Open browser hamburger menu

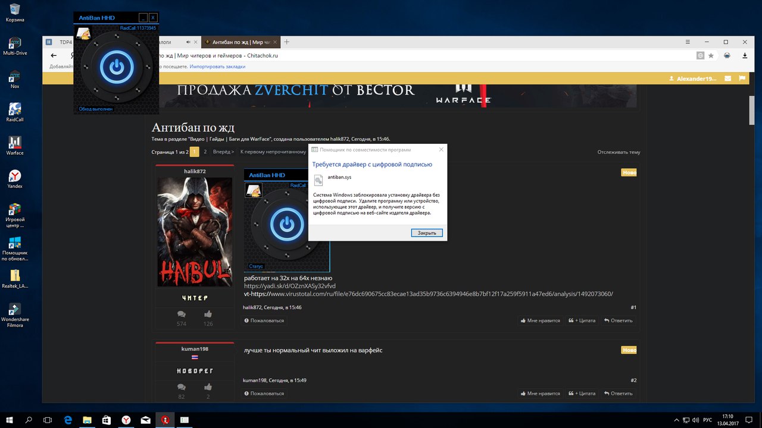point(688,42)
